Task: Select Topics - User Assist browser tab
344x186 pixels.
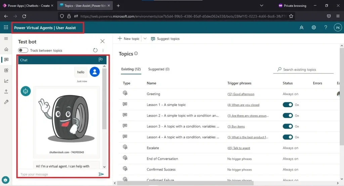Action: 85,6
